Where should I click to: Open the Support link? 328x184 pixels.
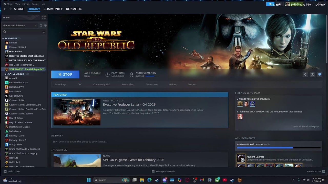click(192, 84)
